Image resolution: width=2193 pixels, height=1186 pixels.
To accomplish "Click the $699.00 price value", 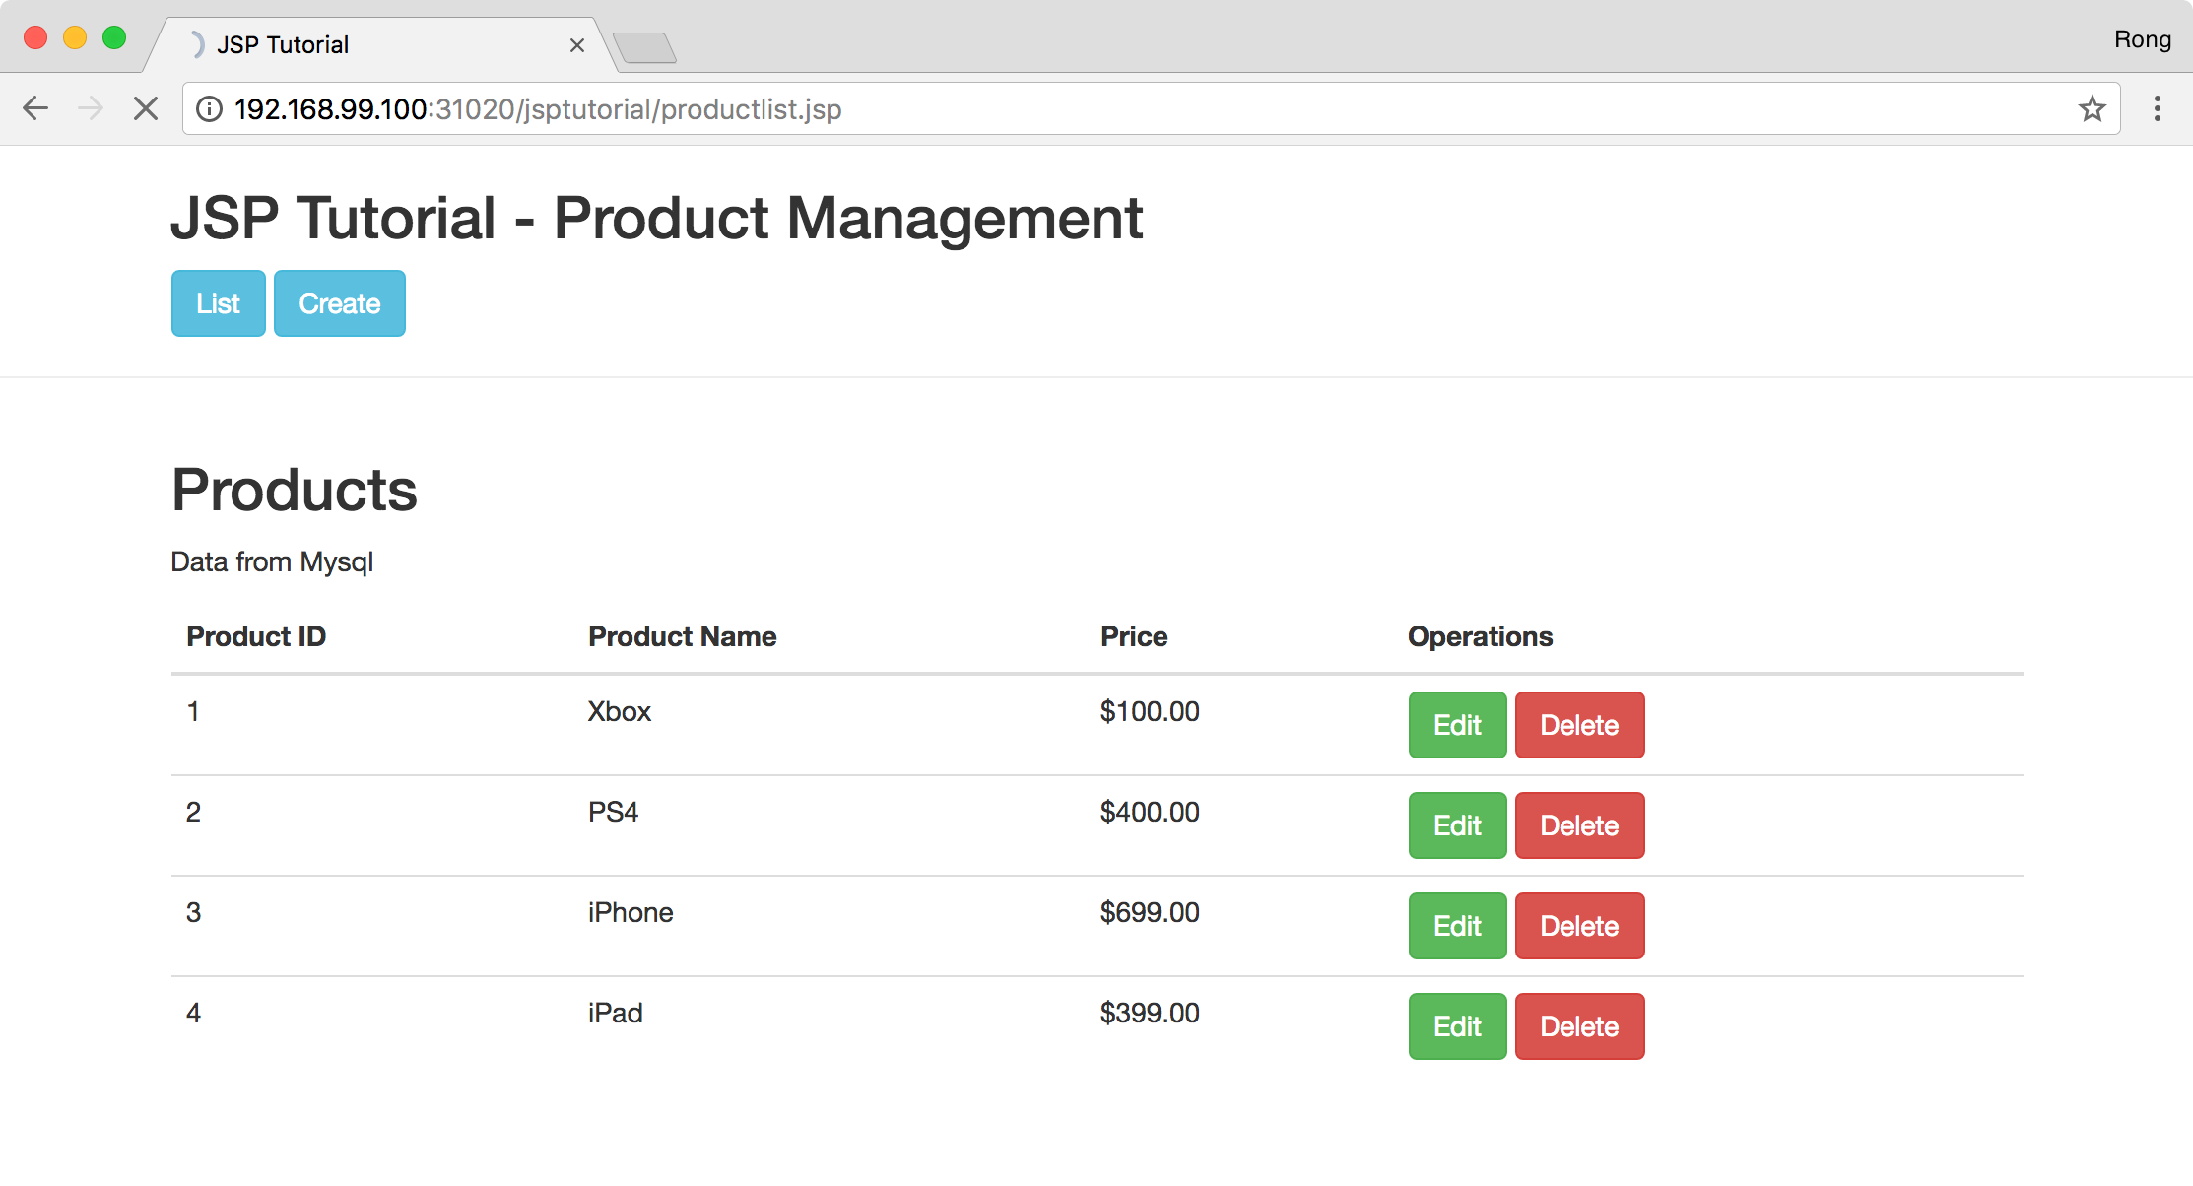I will (x=1150, y=912).
